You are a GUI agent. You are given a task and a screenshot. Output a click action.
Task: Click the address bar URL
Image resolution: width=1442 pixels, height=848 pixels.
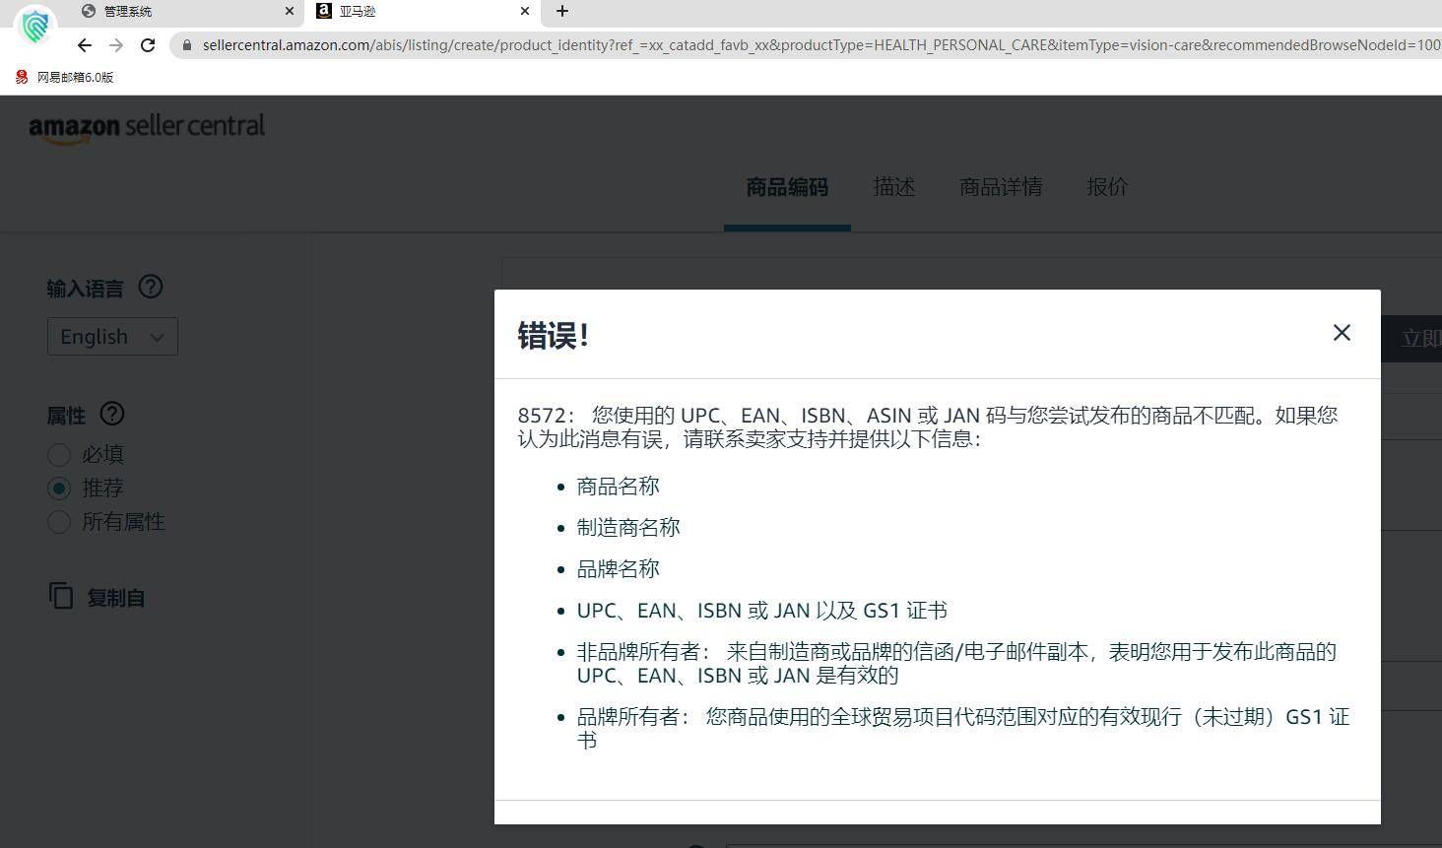[820, 45]
